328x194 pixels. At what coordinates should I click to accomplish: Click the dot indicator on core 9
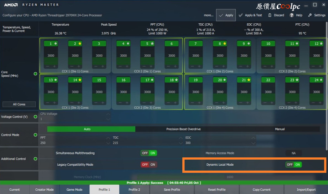click(249, 43)
